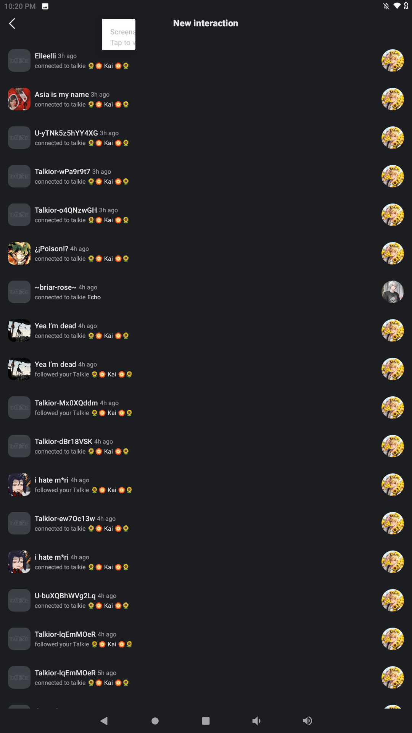This screenshot has width=412, height=733.
Task: Open i hate m*ri followed your Talkie entry
Action: (x=206, y=485)
